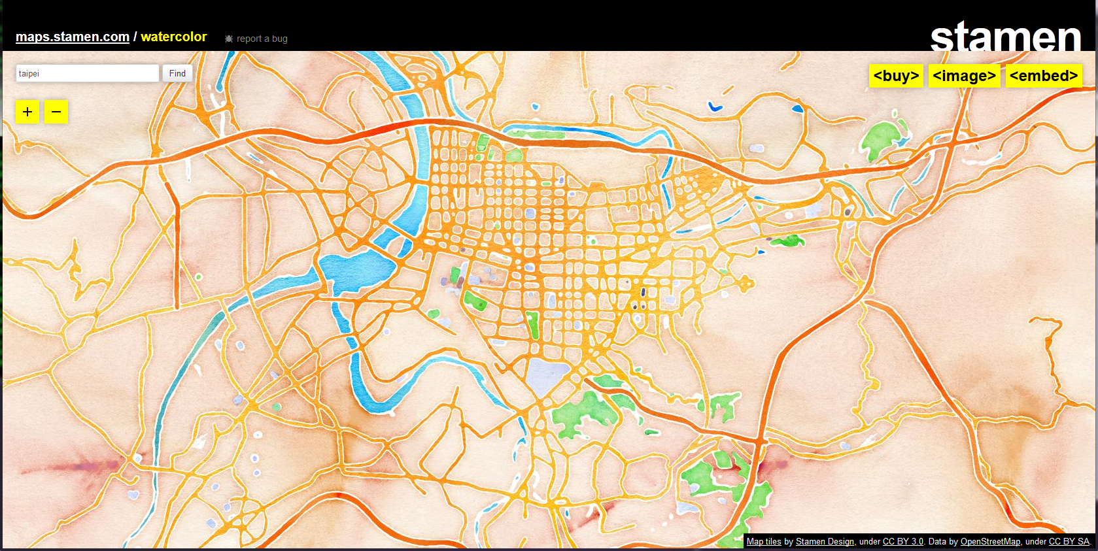
Task: Open the maps.stamen.com link
Action: point(73,37)
